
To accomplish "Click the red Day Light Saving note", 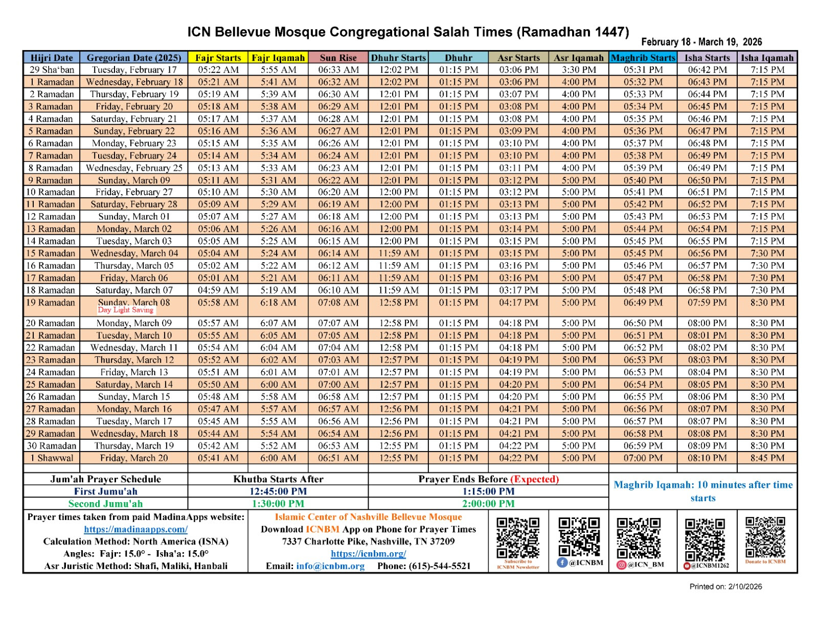I will pyautogui.click(x=125, y=310).
